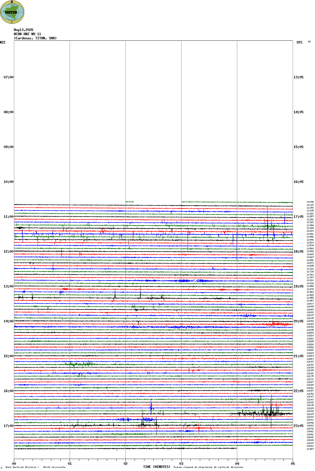The height and width of the screenshot is (471, 315).
Task: Click the 02 minute axis tick label
Action: tap(126, 464)
